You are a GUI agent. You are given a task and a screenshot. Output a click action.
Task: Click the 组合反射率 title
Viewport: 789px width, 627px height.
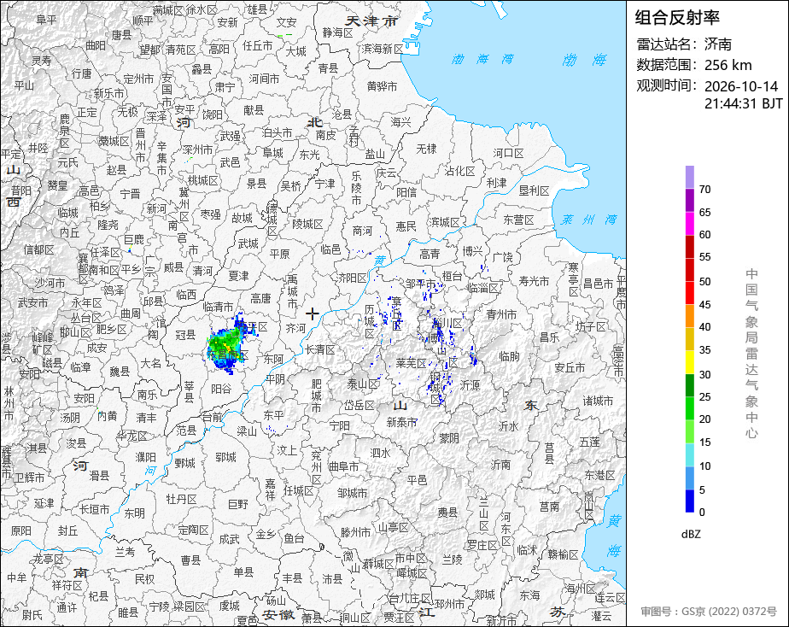pyautogui.click(x=677, y=18)
